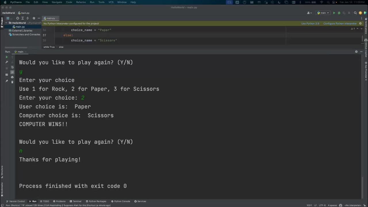Open the Version Control tool window
Screen dimensions: 368x207
click(16, 201)
